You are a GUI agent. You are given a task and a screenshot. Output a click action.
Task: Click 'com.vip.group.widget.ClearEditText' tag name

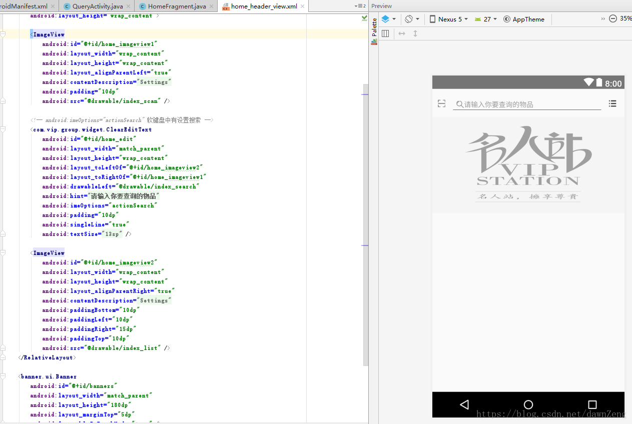93,129
